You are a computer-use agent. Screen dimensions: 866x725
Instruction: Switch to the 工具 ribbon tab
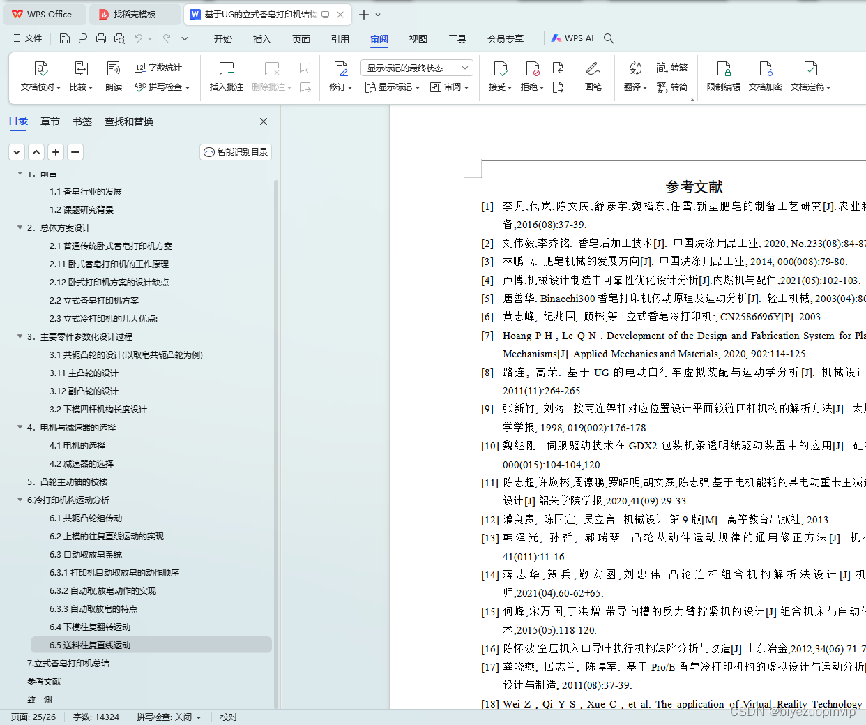pos(457,39)
